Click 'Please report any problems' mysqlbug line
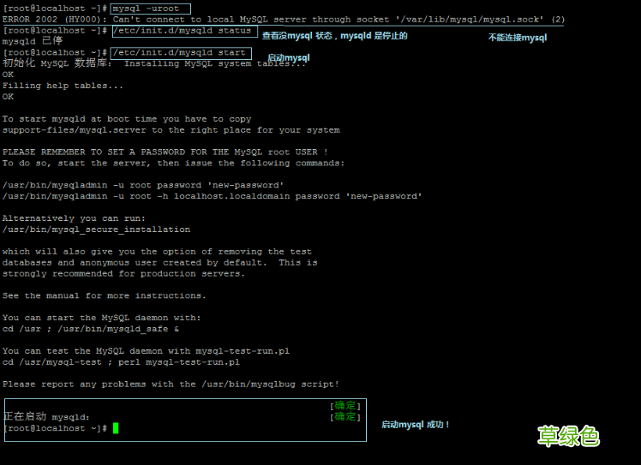Viewport: 641px width, 465px height. (171, 385)
